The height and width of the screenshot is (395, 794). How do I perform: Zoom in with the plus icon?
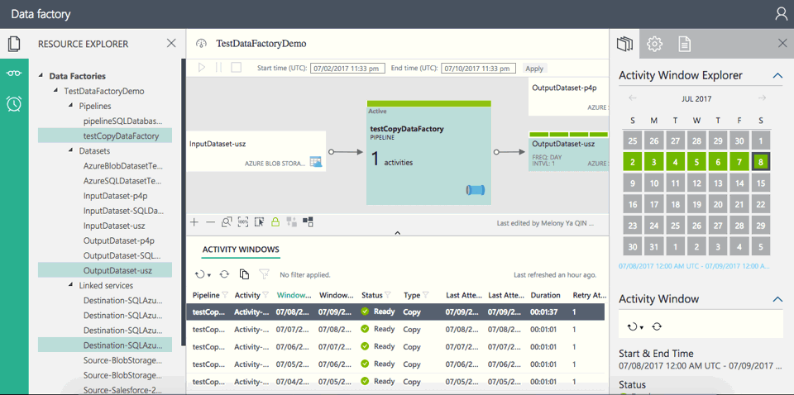194,221
